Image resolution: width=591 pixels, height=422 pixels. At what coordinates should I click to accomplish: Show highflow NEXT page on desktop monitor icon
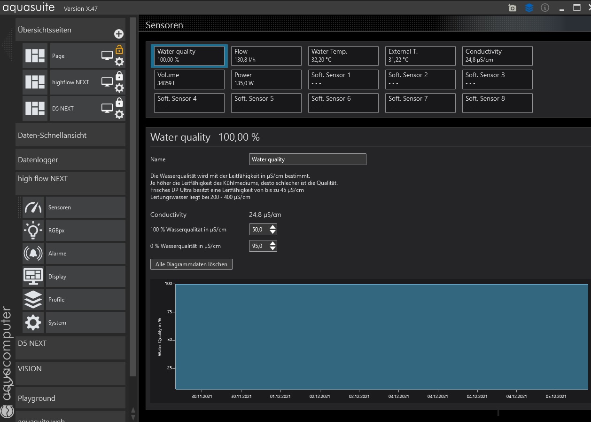coord(107,82)
